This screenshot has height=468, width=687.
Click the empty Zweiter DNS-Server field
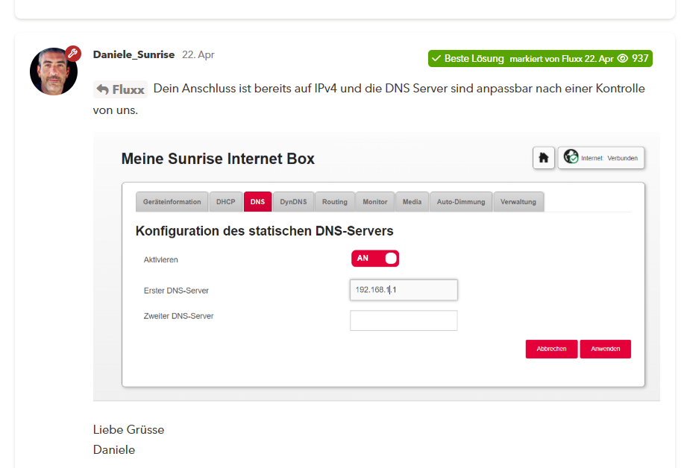click(x=404, y=320)
